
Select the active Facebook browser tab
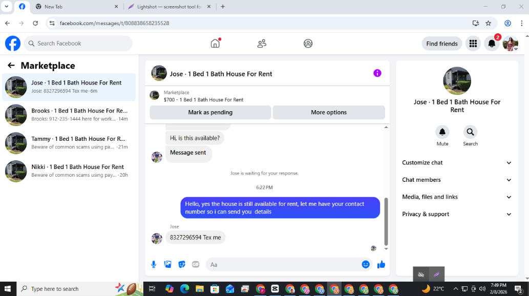point(22,7)
